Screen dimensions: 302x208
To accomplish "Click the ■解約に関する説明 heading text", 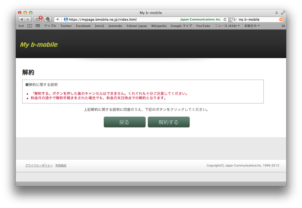I will 42,85.
